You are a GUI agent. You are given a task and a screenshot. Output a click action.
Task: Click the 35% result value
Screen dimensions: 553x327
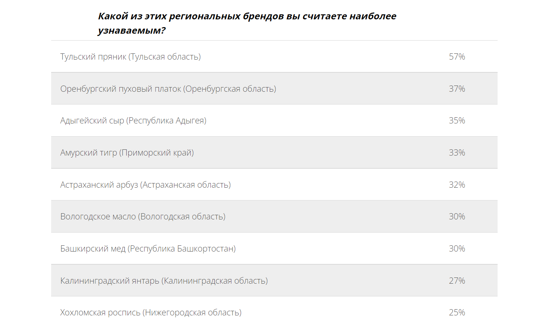click(457, 121)
